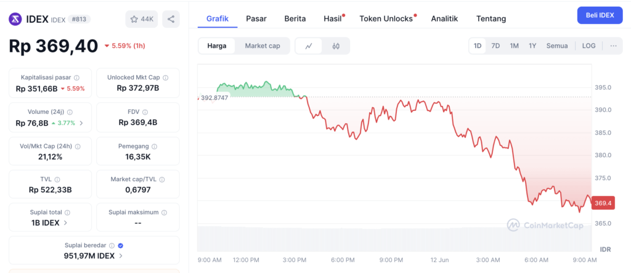Show info icon next to Pemegang
This screenshot has height=273, width=631.
point(154,147)
